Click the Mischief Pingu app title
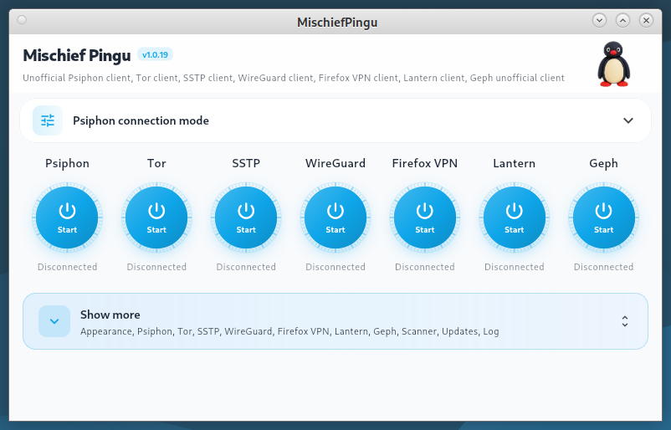This screenshot has height=430, width=671. click(x=77, y=55)
